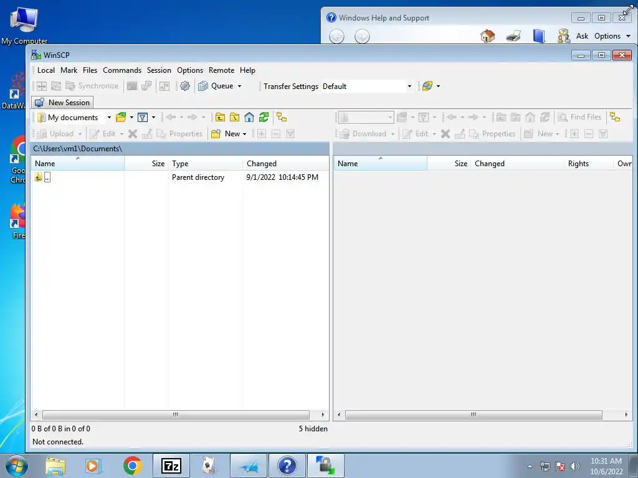Open the Commands menu
Screen dimensions: 638x478
pyautogui.click(x=122, y=70)
